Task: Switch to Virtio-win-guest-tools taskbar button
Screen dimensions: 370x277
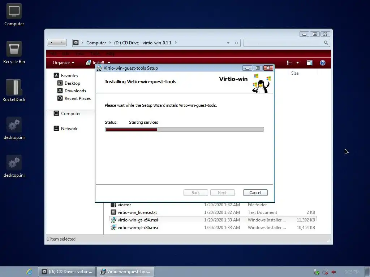Action: point(125,272)
